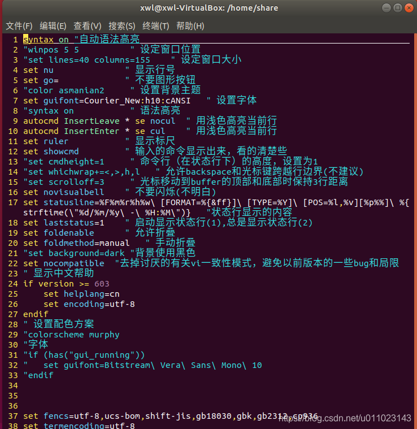The height and width of the screenshot is (429, 417).
Task: Open the 帮助(H) menu
Action: pos(190,26)
